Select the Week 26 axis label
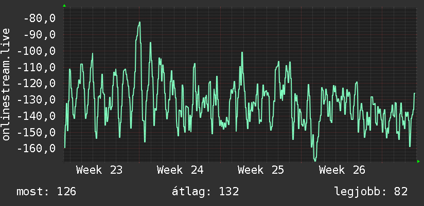424x206 pixels. 342,170
